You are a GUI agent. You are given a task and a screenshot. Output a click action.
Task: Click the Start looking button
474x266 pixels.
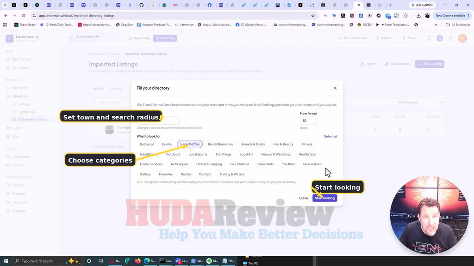tap(324, 198)
